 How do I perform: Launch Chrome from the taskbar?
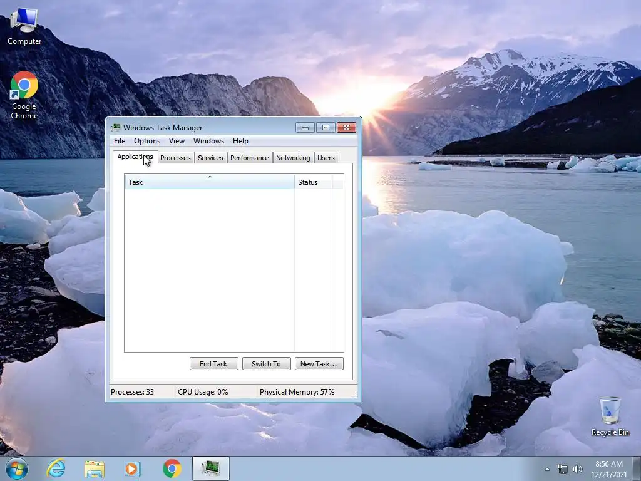pos(172,468)
